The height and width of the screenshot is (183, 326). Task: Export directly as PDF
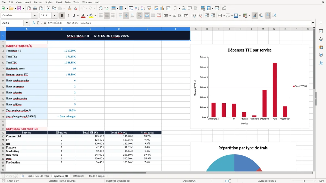(29, 8)
